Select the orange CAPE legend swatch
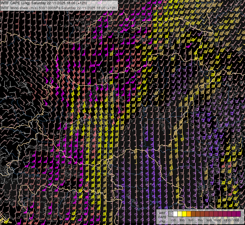The width and height of the screenshot is (245, 225). [x=189, y=214]
